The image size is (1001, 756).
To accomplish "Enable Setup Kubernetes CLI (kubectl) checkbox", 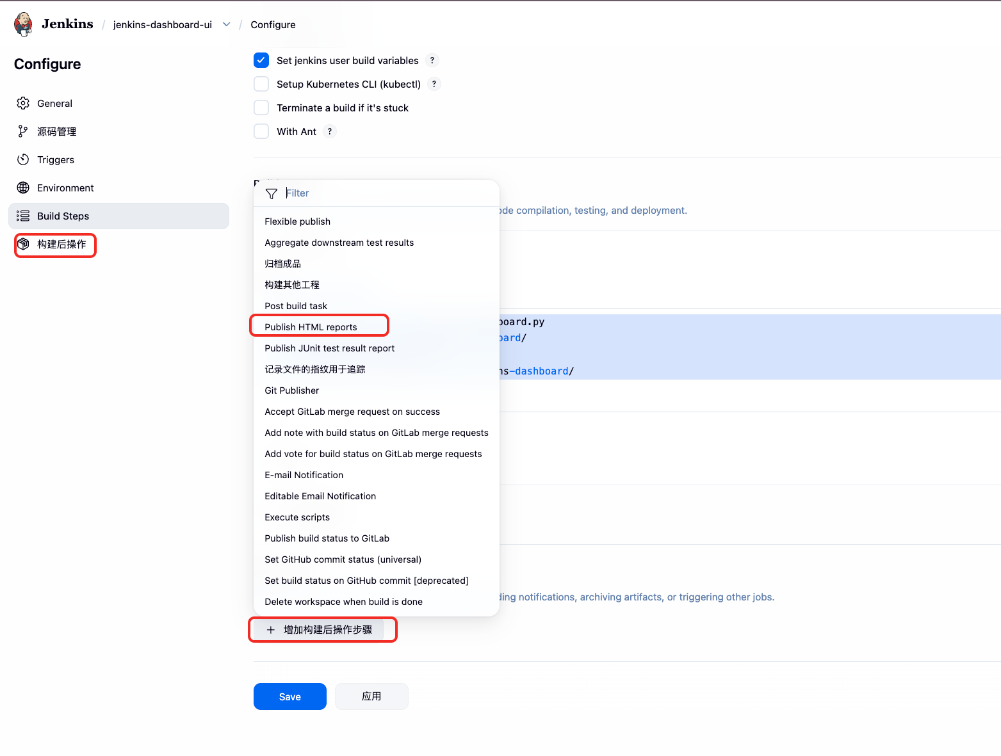I will (261, 84).
